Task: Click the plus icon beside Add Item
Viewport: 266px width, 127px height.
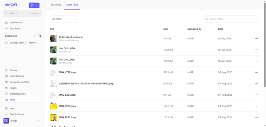Action: 6,28
